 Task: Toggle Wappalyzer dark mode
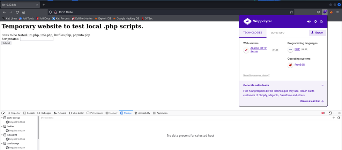[x=321, y=22]
